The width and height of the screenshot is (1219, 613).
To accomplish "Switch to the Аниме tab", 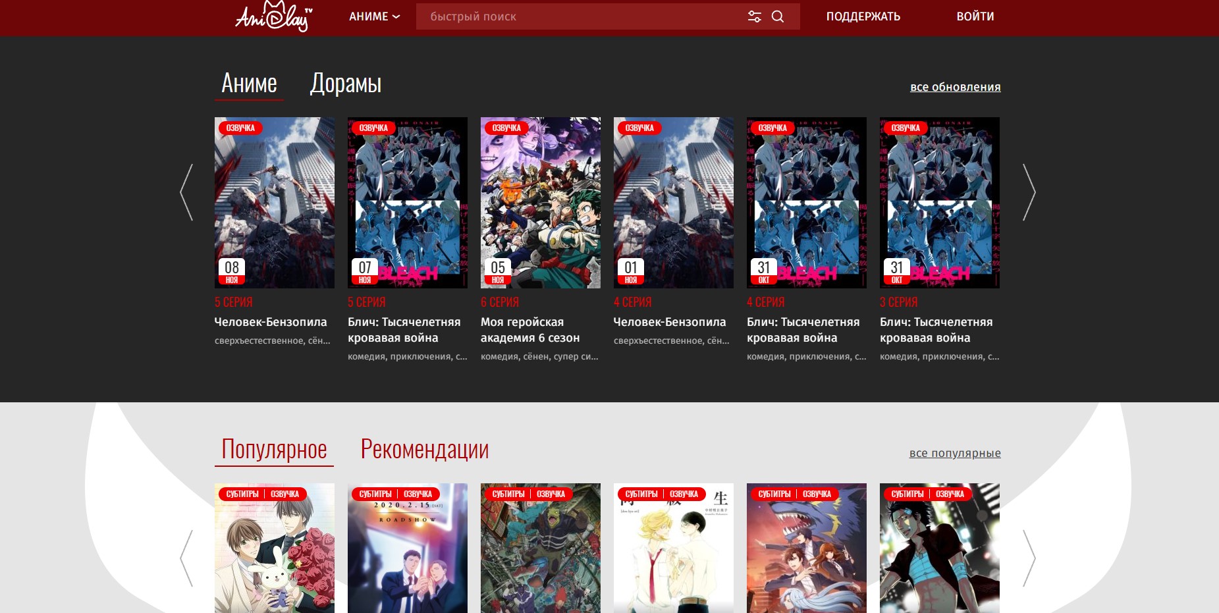I will 249,84.
